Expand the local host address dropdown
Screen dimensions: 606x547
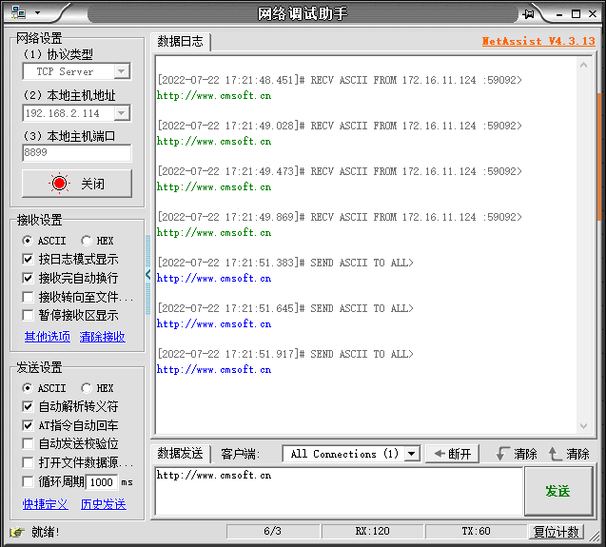click(121, 113)
